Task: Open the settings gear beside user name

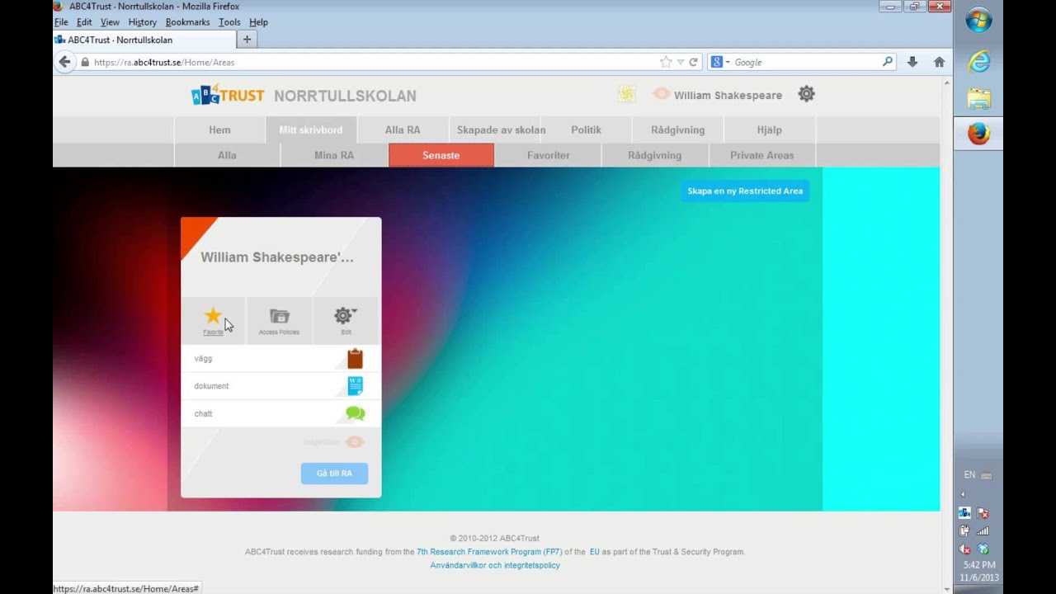Action: pos(806,94)
